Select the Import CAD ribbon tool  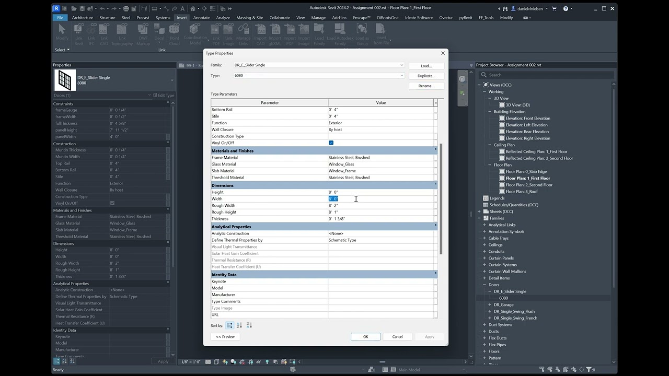pyautogui.click(x=260, y=34)
